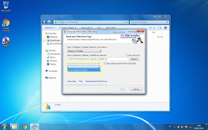This screenshot has height=130, width=208.
Task: Click the refresh button beside address bar
Action: [127, 22]
